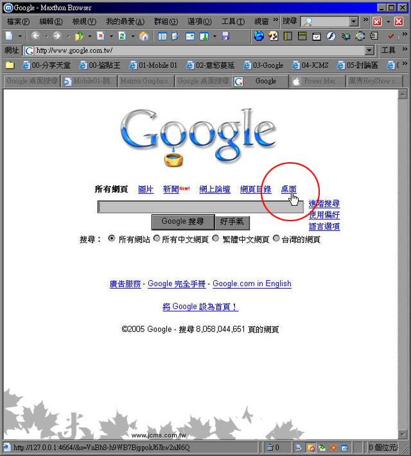Open the 桌面 desktop search link
This screenshot has width=411, height=456.
[x=288, y=189]
